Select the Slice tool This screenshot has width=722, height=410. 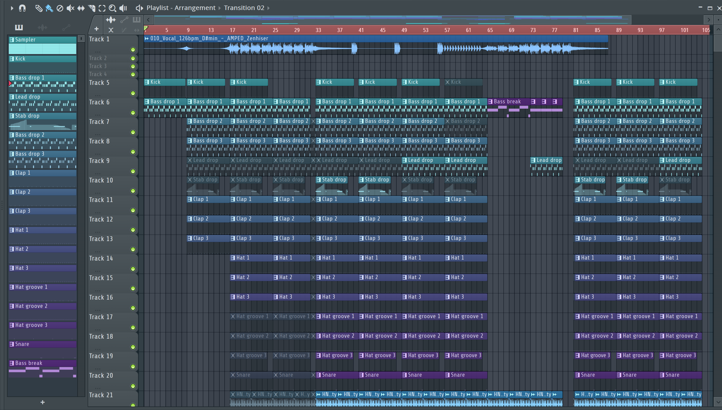[92, 8]
